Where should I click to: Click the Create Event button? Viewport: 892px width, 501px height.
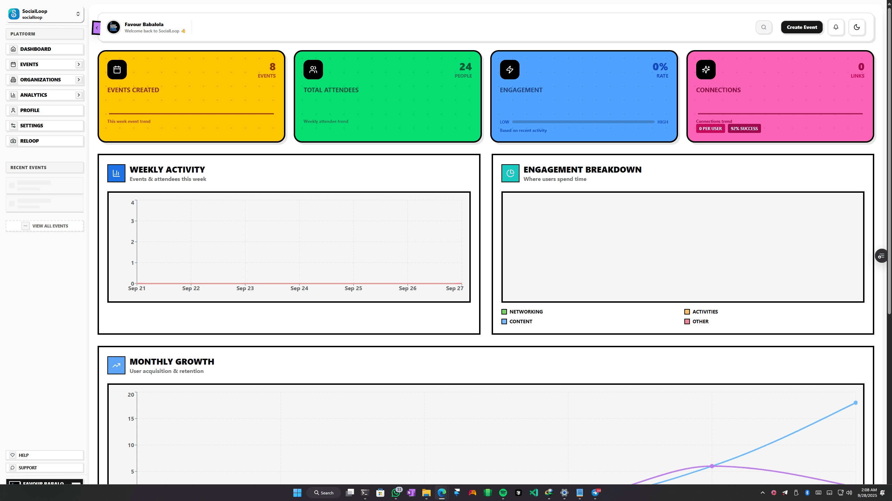point(802,27)
